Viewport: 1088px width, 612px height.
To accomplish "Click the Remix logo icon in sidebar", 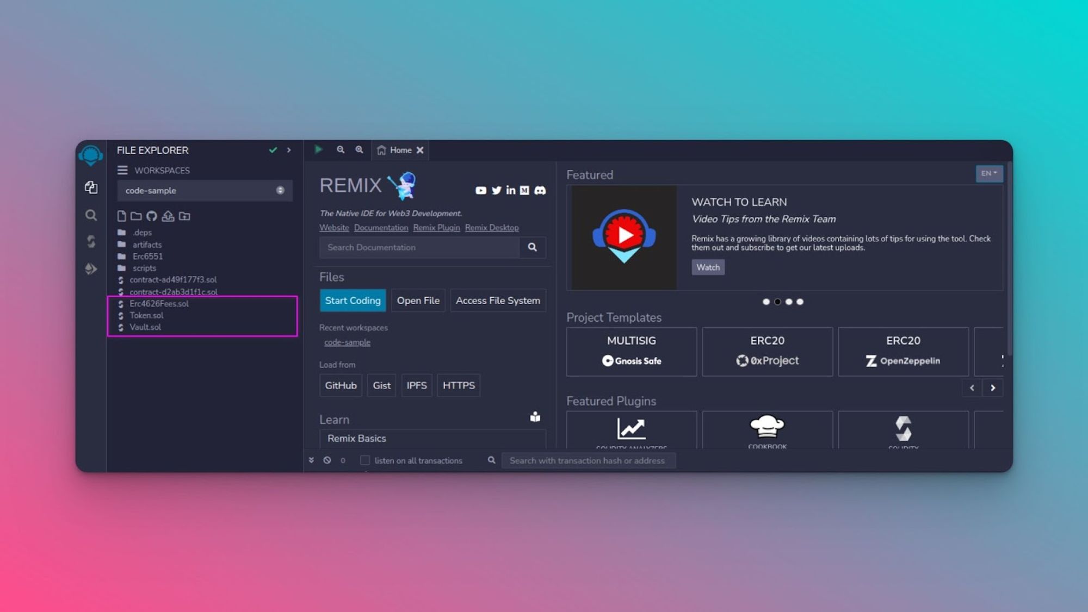I will pyautogui.click(x=91, y=156).
